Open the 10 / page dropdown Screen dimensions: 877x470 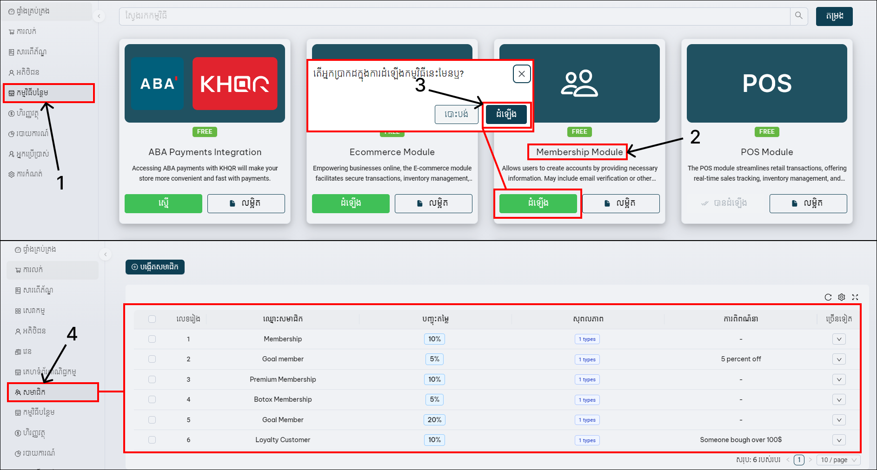(838, 460)
